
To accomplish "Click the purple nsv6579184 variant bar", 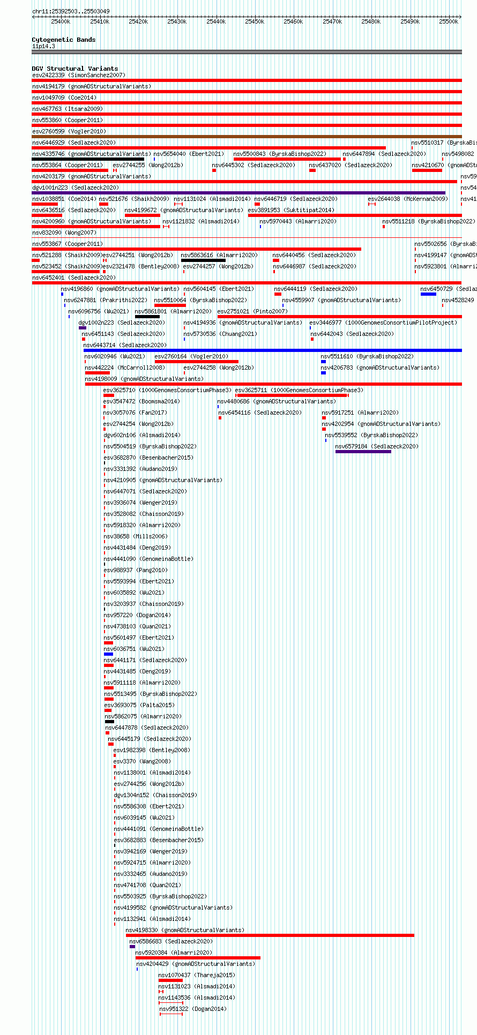I will coord(363,452).
